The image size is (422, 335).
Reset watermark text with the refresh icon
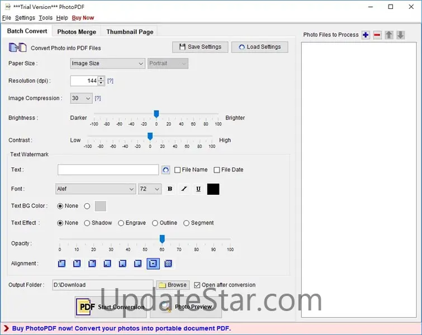click(x=166, y=170)
